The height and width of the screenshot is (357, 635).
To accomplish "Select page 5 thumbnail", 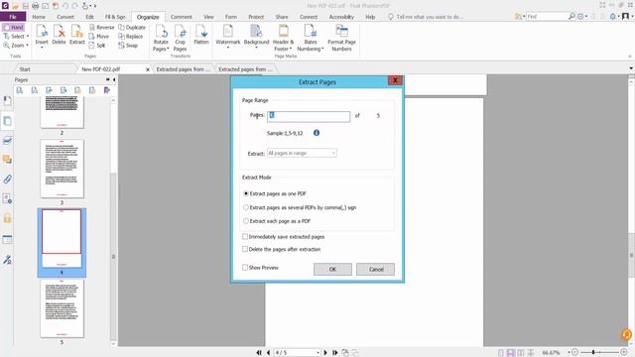I will pos(62,308).
